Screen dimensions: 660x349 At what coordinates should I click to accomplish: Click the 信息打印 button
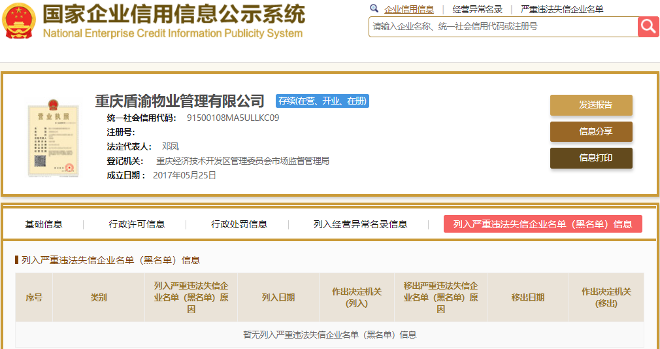pos(591,158)
